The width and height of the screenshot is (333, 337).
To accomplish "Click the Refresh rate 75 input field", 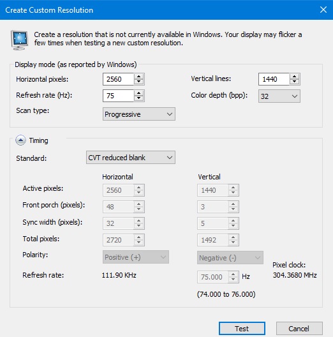I will (x=119, y=96).
